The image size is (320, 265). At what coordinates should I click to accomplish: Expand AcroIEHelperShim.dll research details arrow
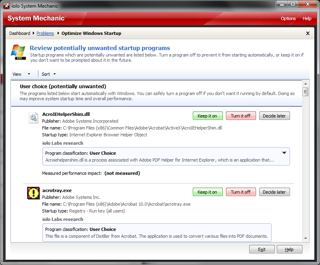click(x=284, y=153)
